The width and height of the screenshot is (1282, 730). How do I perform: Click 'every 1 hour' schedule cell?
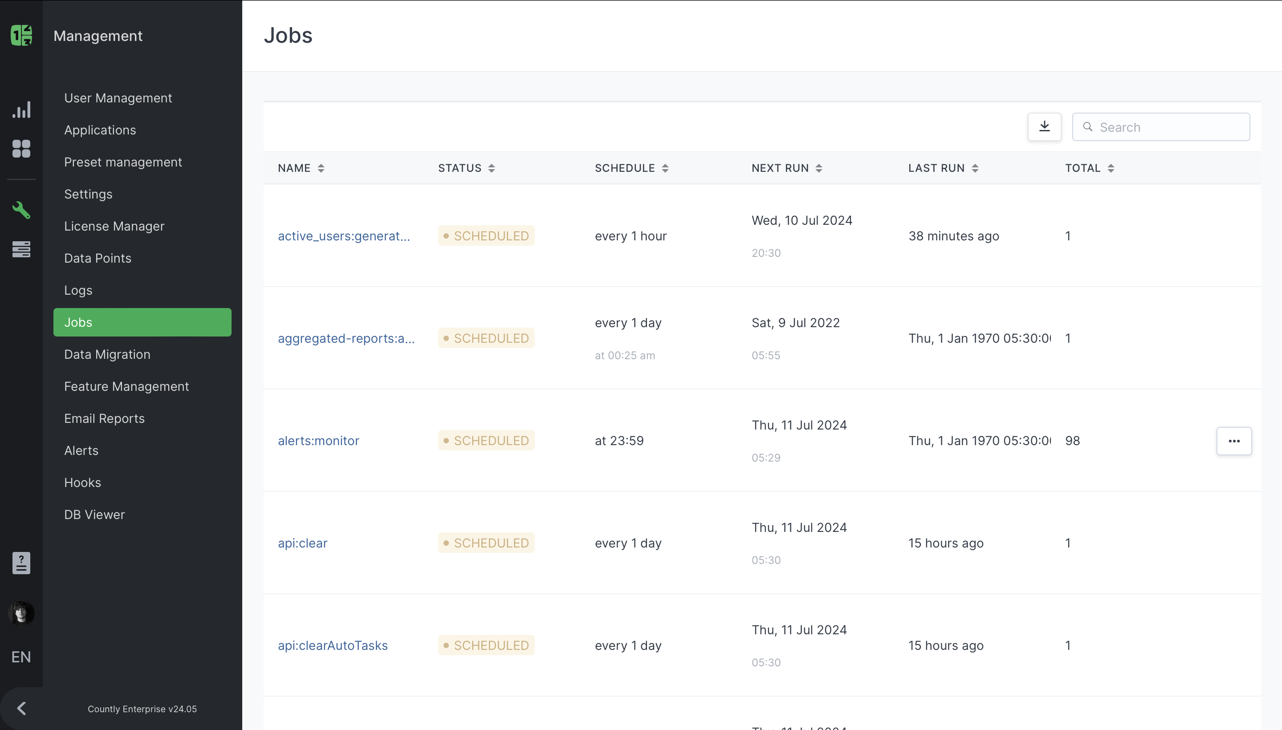(631, 236)
